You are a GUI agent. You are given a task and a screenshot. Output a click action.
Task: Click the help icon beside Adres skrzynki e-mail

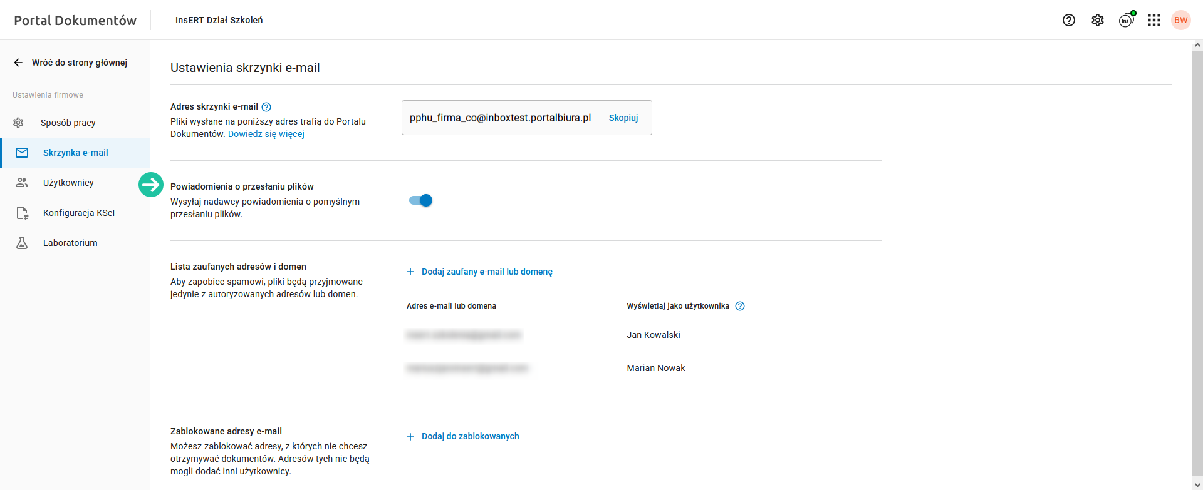(266, 107)
